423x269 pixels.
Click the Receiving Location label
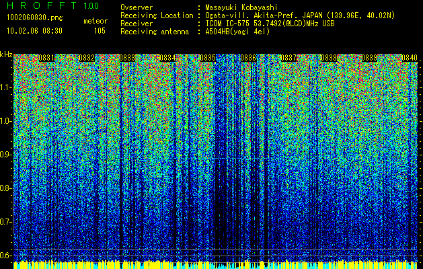pos(157,15)
